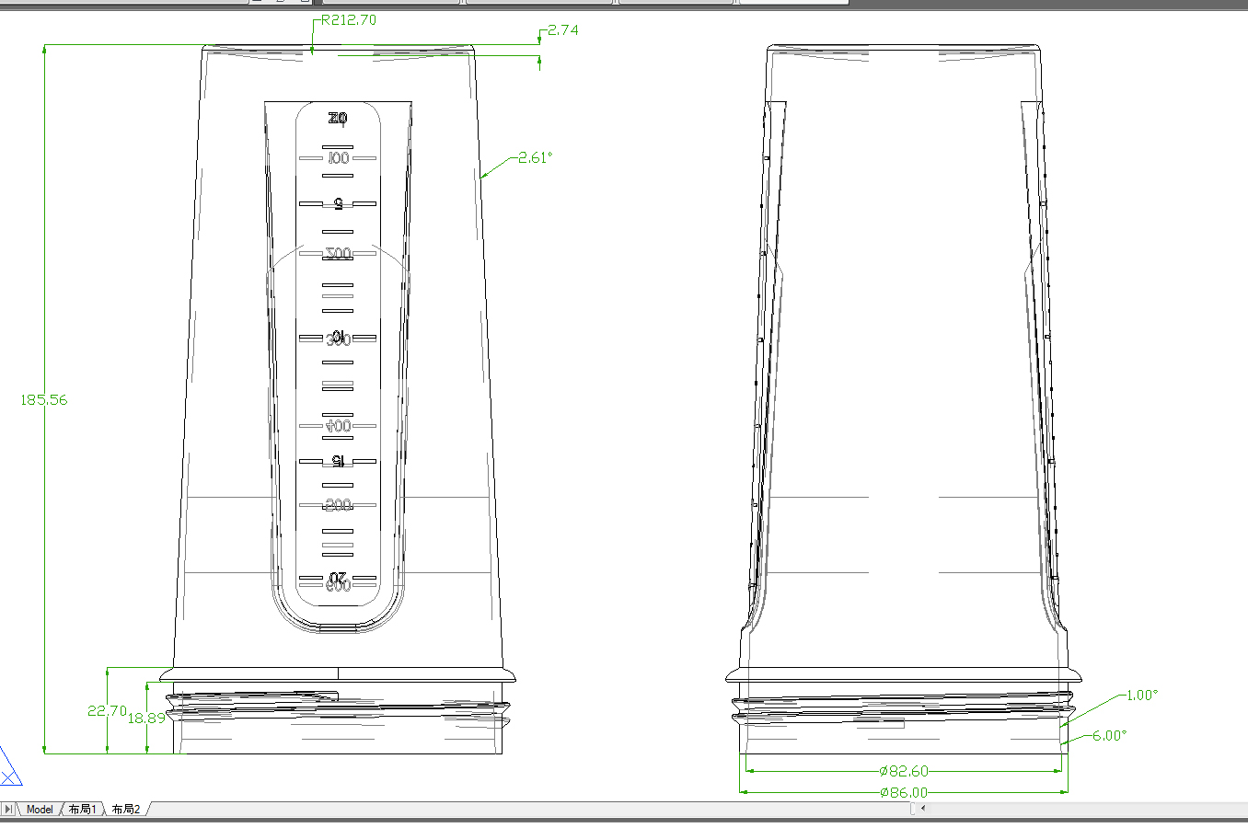Click the ø86.00 diameter dimension
This screenshot has height=828, width=1248.
click(x=904, y=792)
